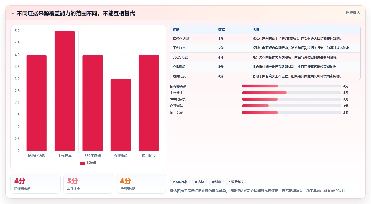Click the page title 不同证据来源覆盖能力
This screenshot has width=371, height=204.
tap(76, 13)
